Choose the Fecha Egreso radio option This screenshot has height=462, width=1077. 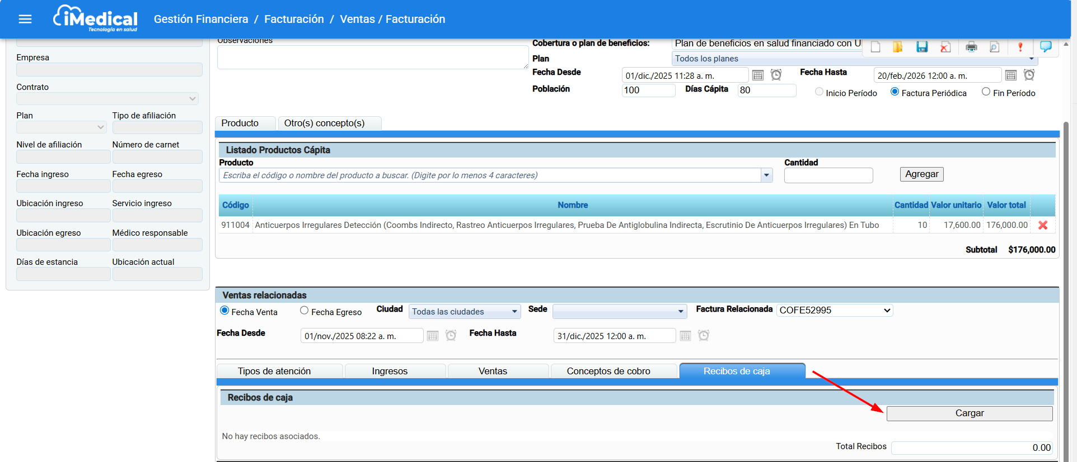[304, 311]
